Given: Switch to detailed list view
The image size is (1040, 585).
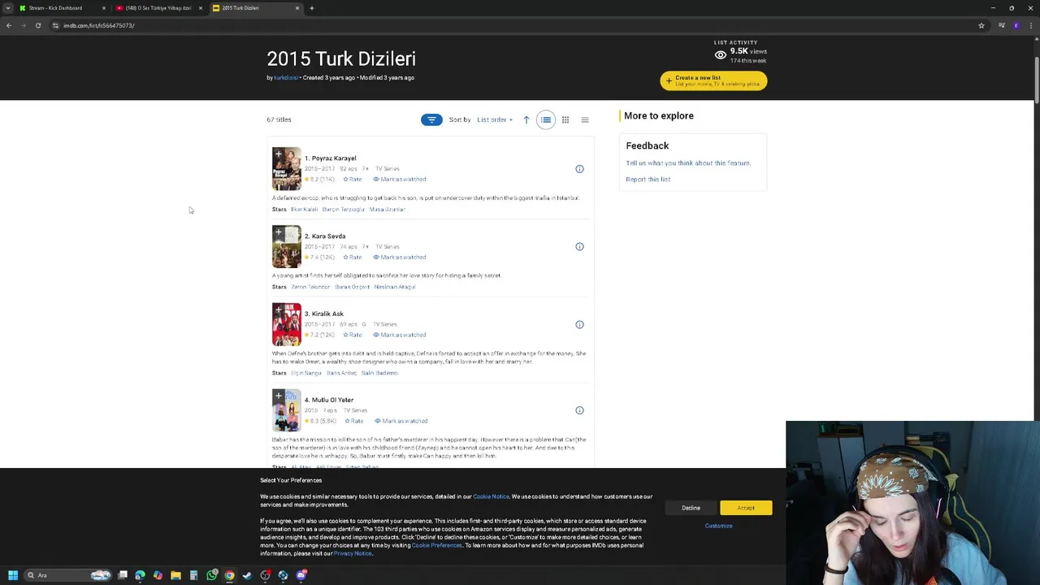Looking at the screenshot, I should (x=546, y=119).
